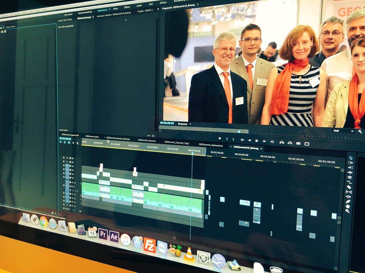
Task: Select the Hand tool
Action: point(348,206)
